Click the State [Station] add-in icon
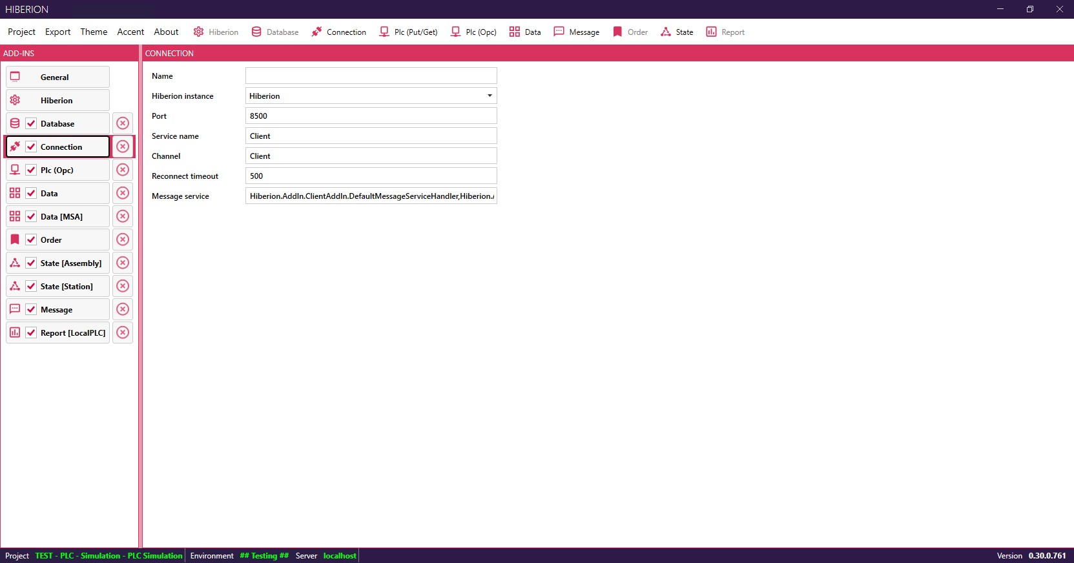This screenshot has height=563, width=1074. [x=15, y=286]
